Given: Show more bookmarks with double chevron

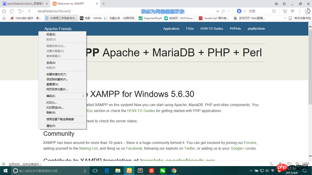Looking at the screenshot, I should point(285,18).
